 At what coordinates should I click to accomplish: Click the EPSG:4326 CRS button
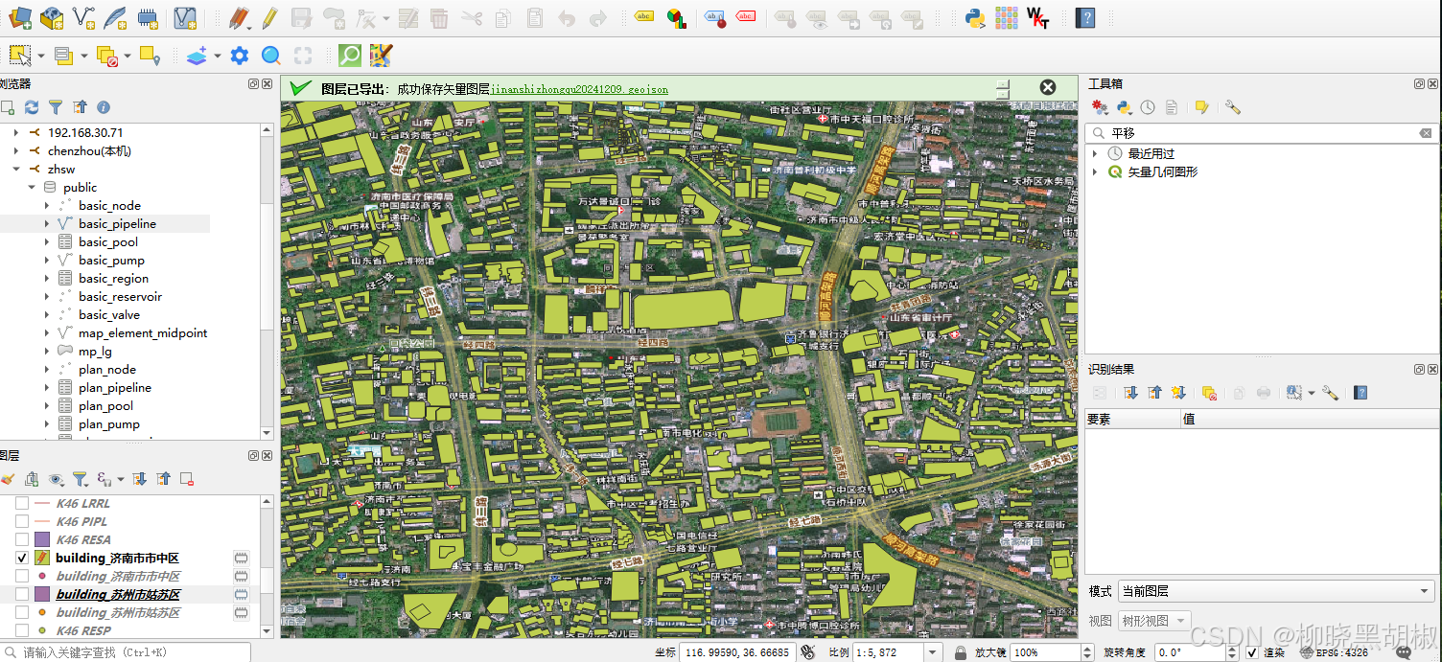coord(1334,652)
